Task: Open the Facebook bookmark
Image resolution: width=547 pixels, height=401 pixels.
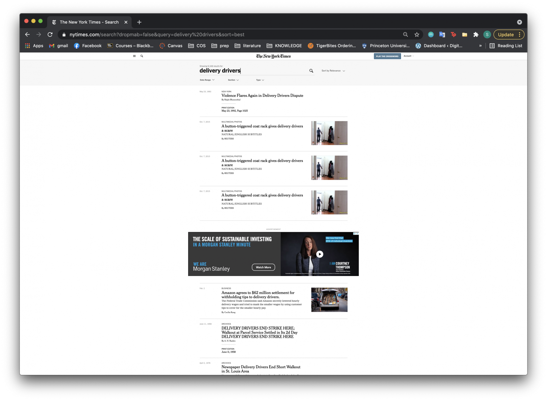Action: pyautogui.click(x=88, y=46)
